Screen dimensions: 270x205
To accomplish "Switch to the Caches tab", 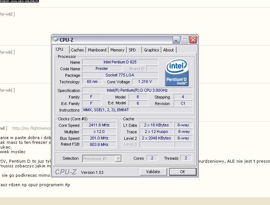I will coord(77,50).
